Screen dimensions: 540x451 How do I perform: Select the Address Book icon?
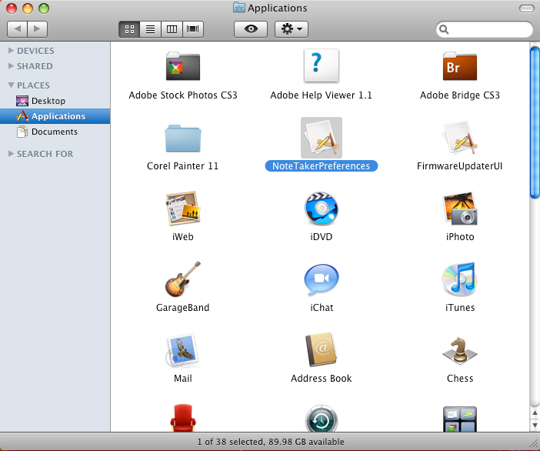click(322, 349)
